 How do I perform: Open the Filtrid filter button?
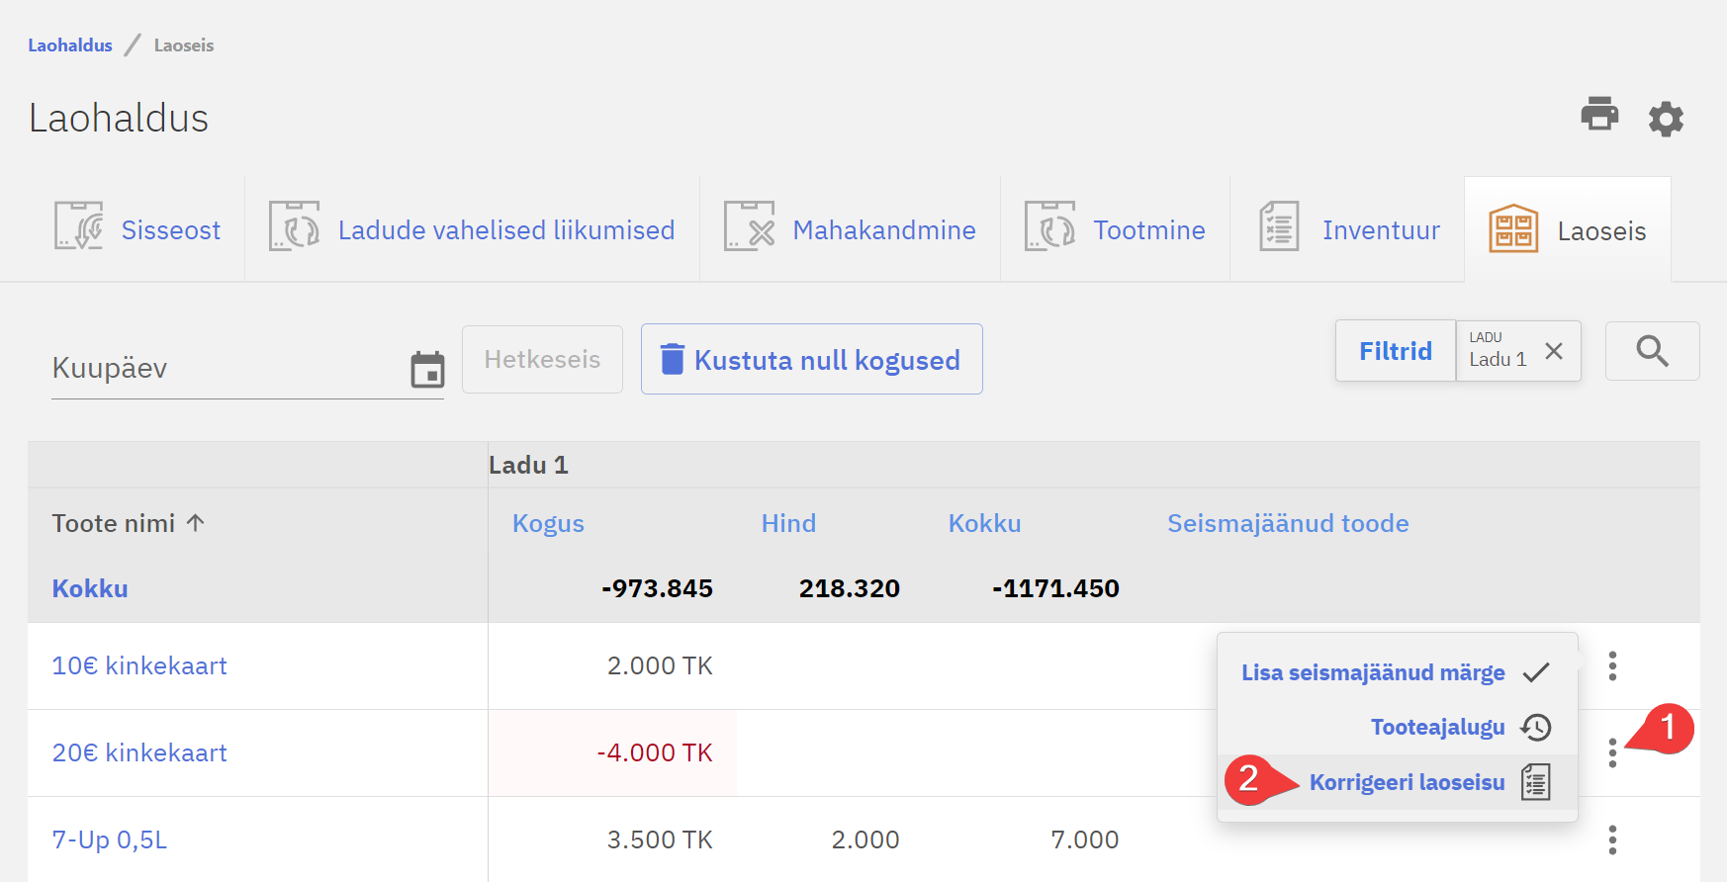pos(1395,351)
